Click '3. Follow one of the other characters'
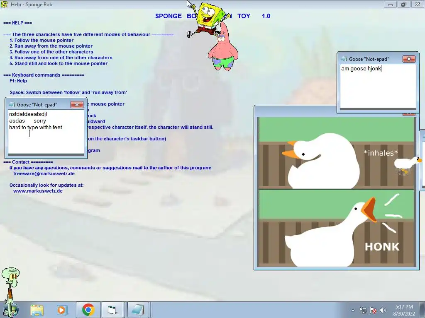 [x=51, y=52]
